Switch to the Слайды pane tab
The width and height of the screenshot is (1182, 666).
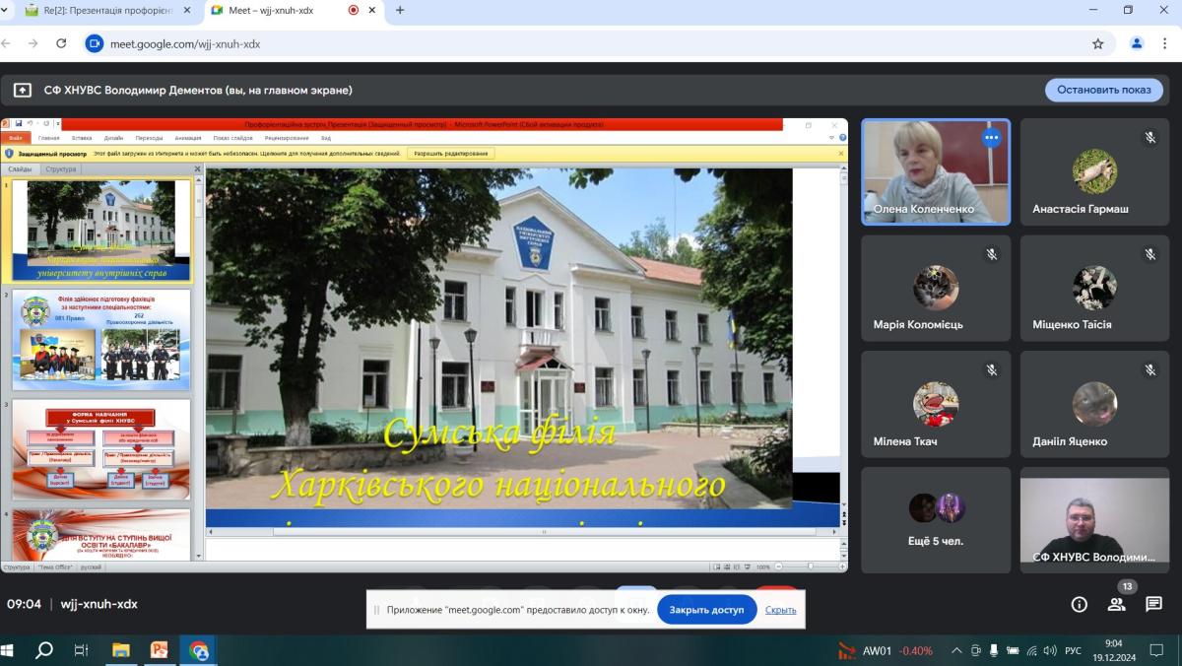pos(20,169)
